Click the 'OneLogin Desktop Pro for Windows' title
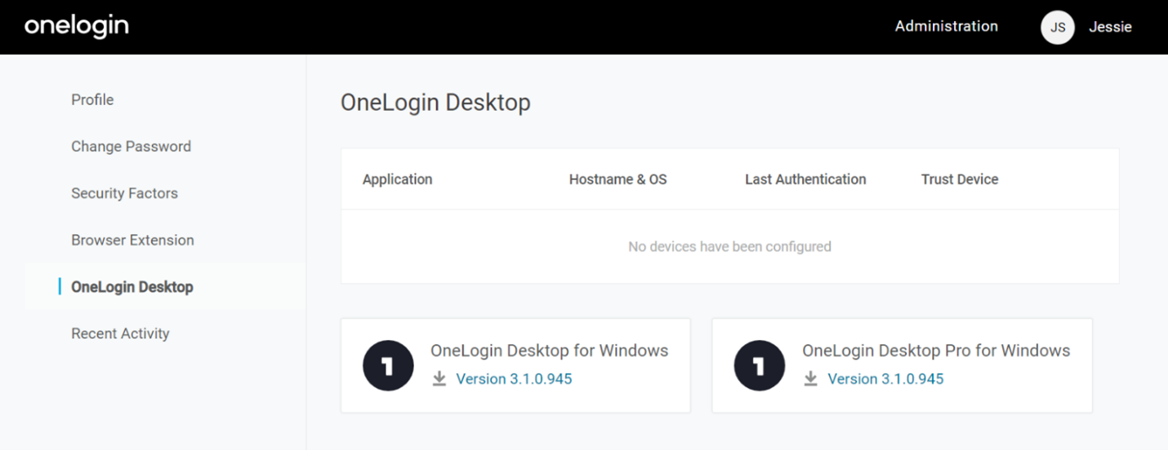Screen dimensions: 1168x450 936,351
